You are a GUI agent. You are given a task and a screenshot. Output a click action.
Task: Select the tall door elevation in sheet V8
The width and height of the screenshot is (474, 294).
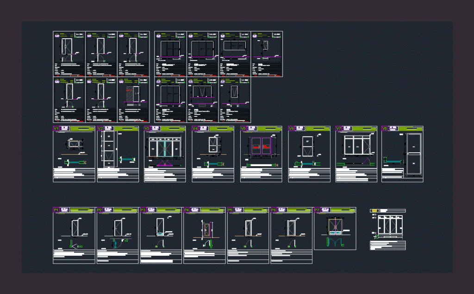click(414, 154)
